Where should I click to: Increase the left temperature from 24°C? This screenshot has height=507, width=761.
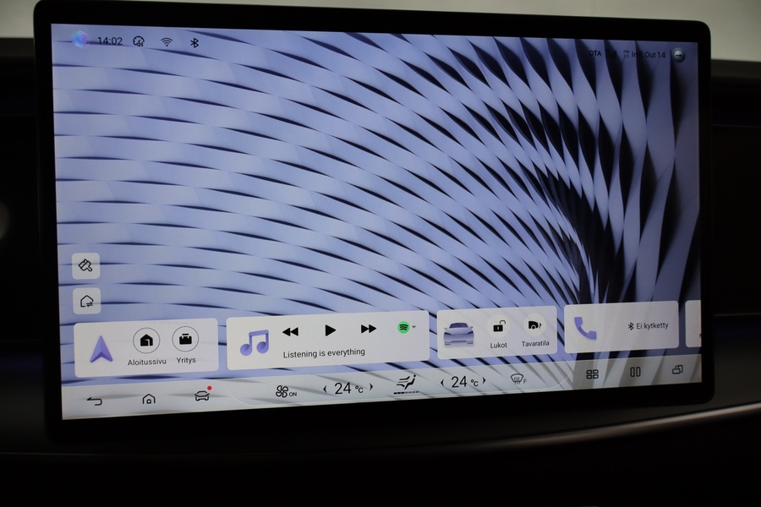pyautogui.click(x=370, y=387)
